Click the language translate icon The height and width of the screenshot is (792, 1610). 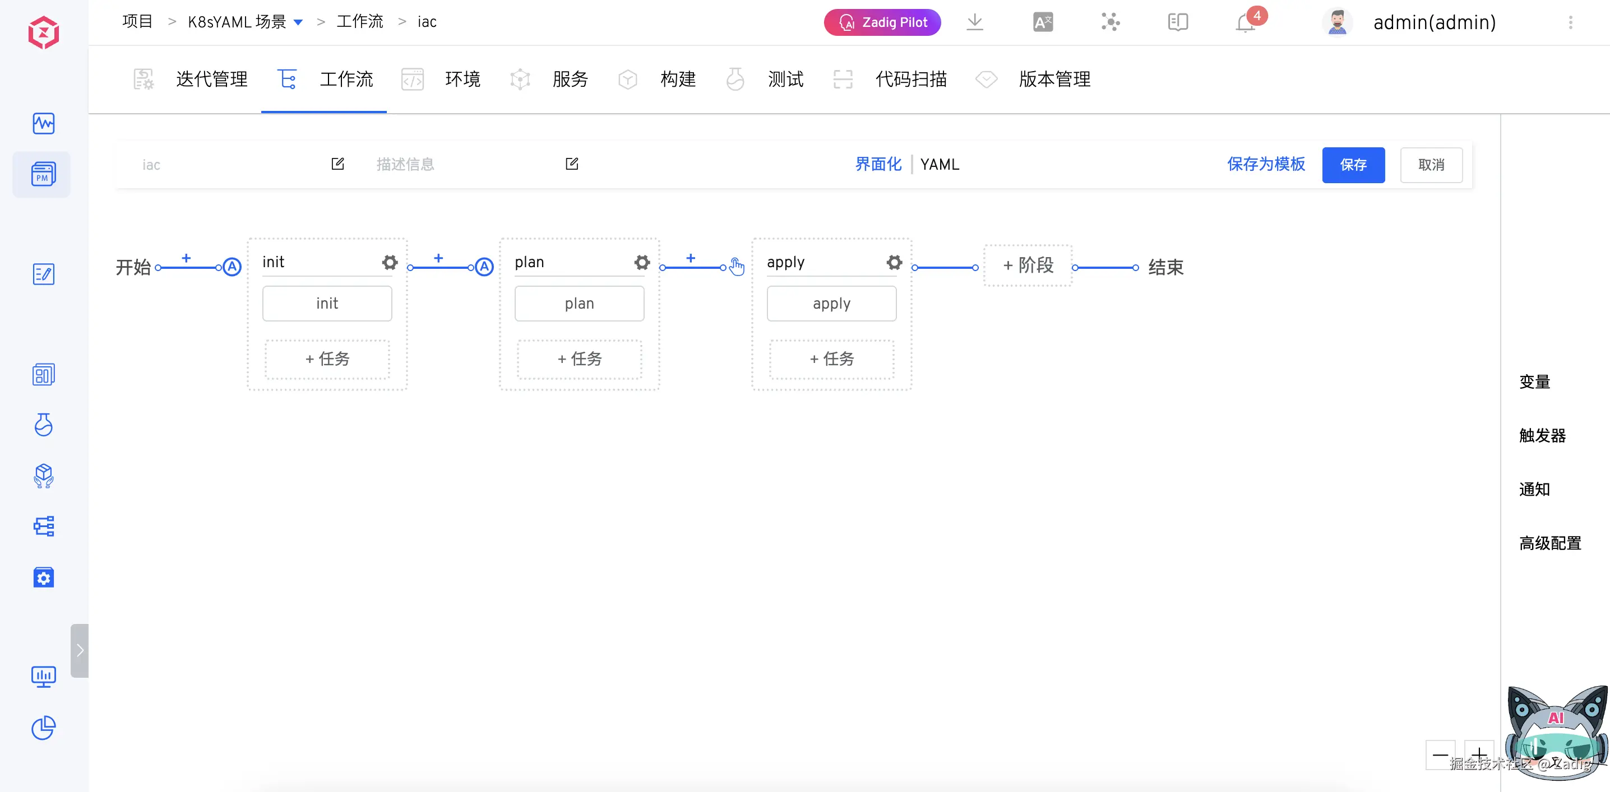point(1043,22)
